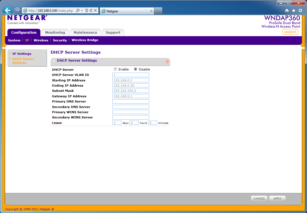Log out using the LOGOUT button
This screenshot has height=213, width=307.
coord(290,32)
